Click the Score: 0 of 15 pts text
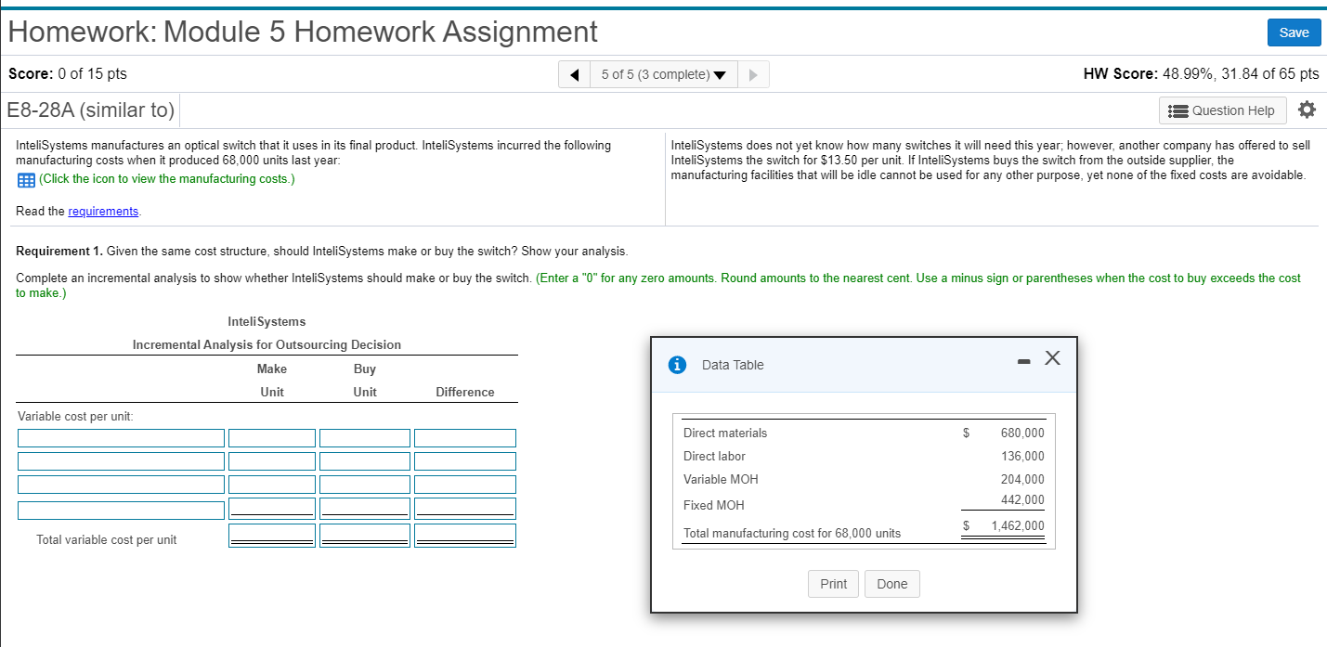This screenshot has width=1327, height=647. (68, 73)
